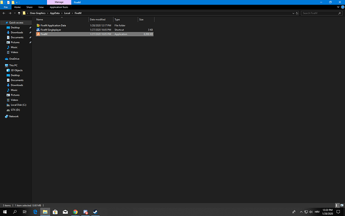
Task: Go to Local in the address bar
Action: click(x=67, y=13)
